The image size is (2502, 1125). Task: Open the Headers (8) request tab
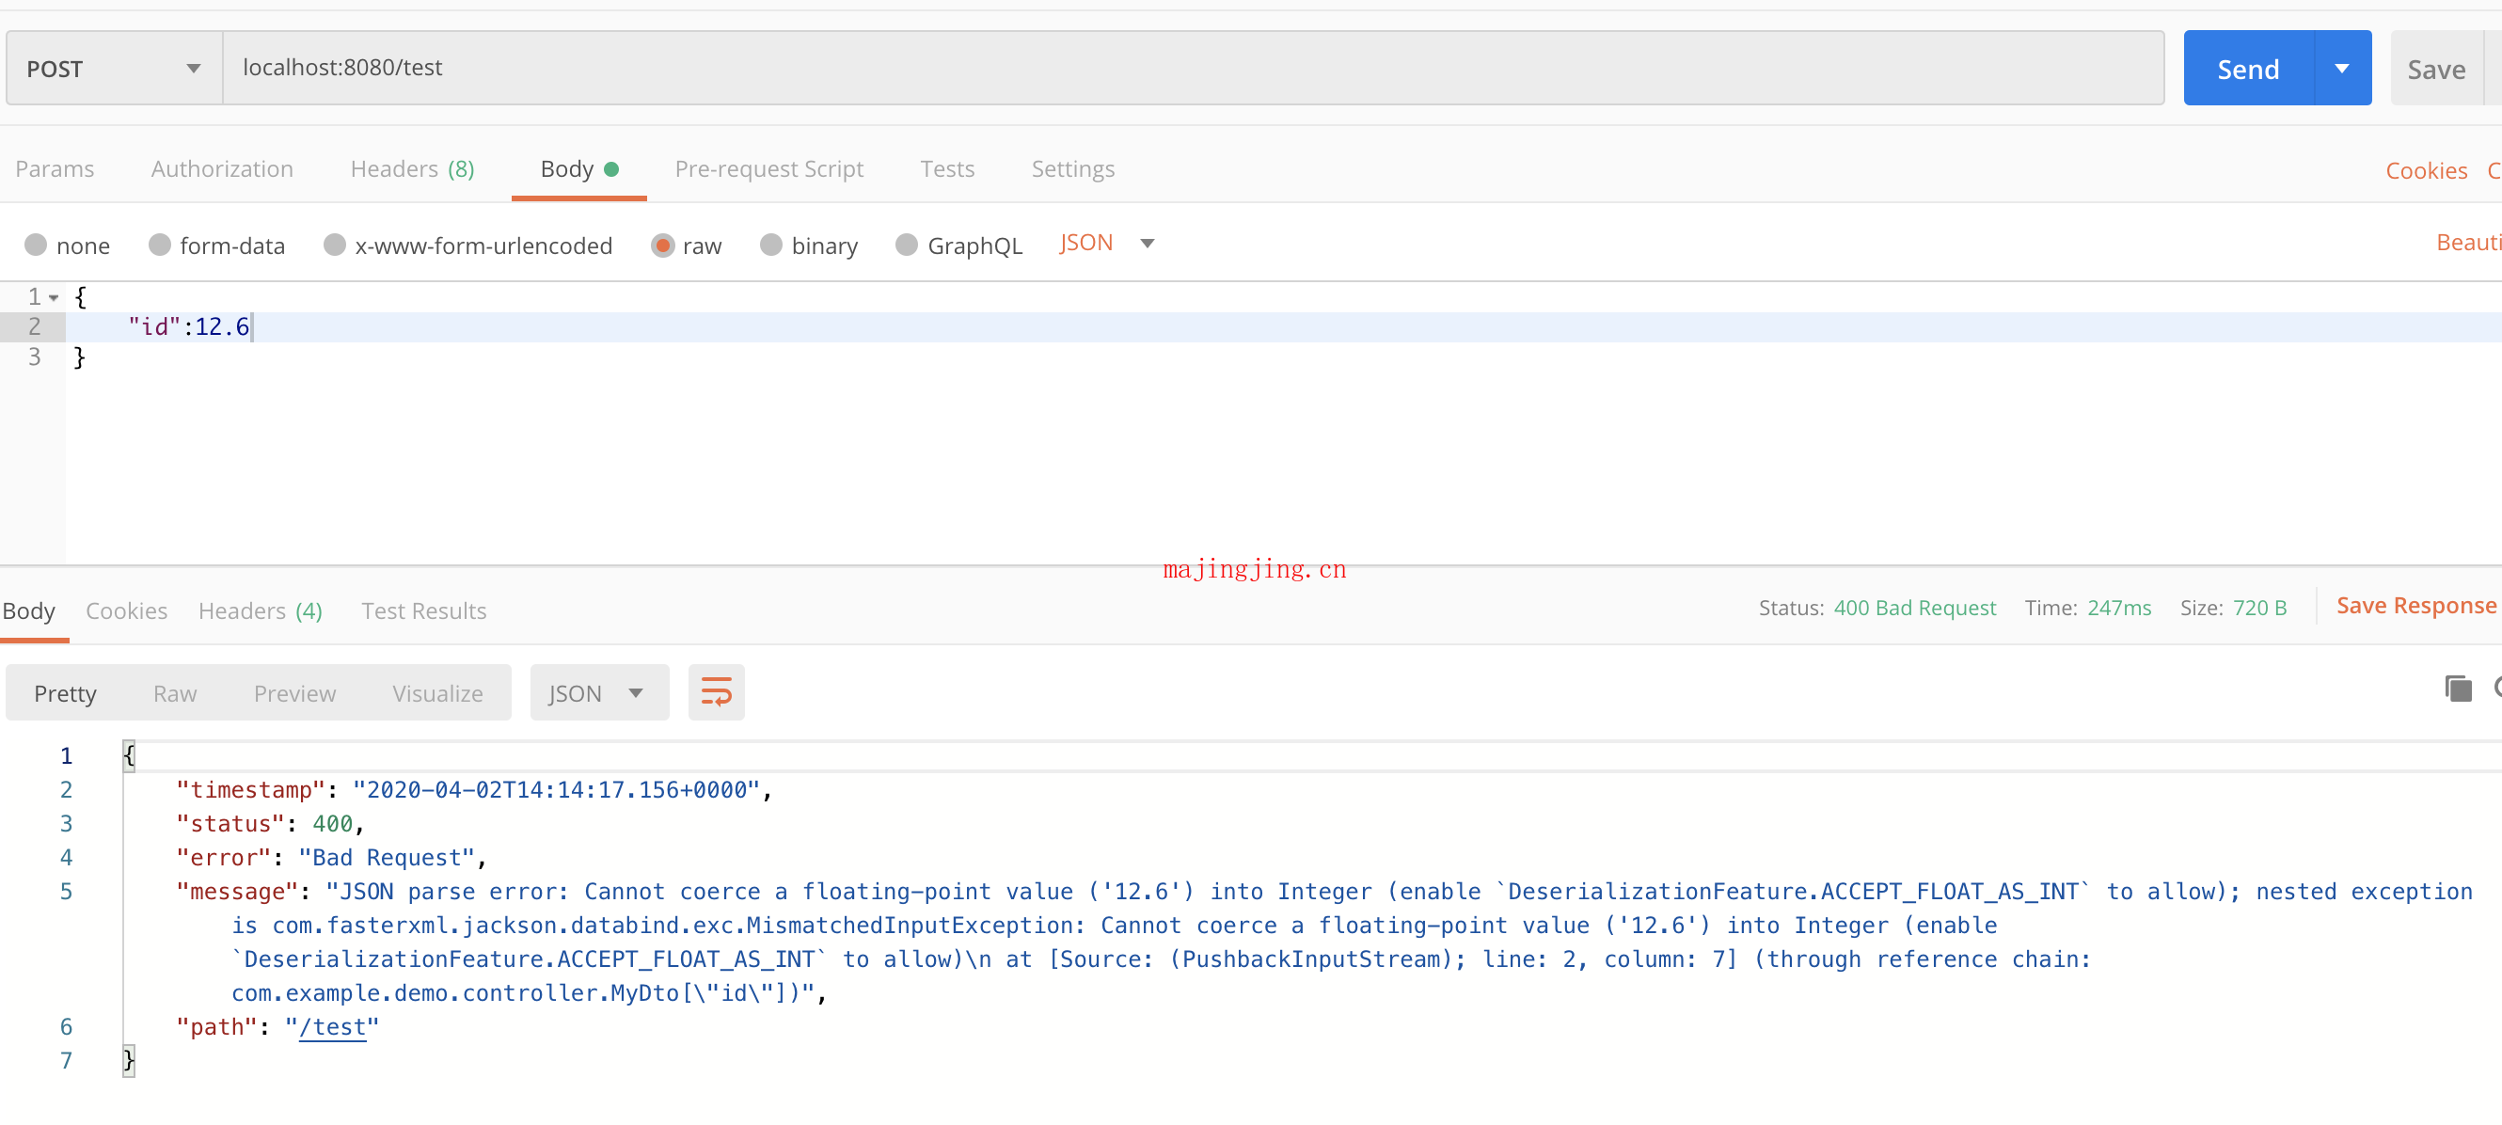tap(412, 169)
